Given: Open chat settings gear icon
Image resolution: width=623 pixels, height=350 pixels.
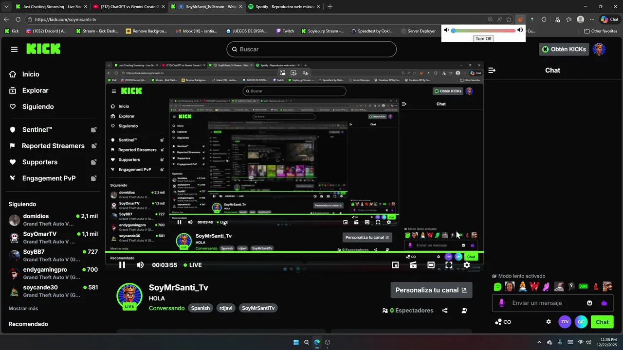Looking at the screenshot, I should coord(549,322).
